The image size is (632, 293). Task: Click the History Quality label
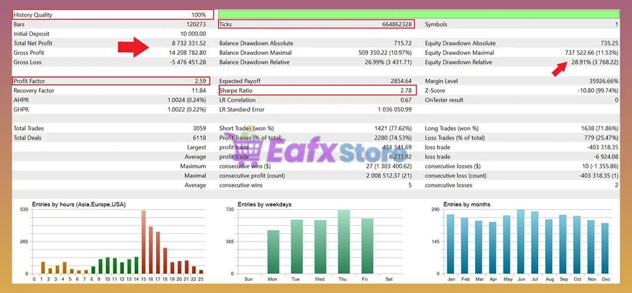(33, 15)
